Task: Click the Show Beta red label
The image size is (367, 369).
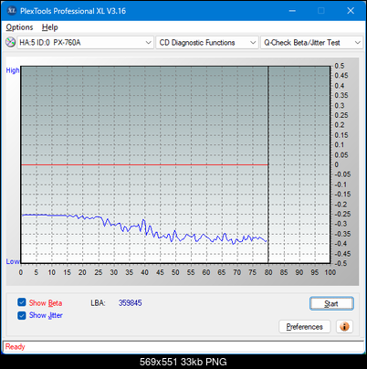Action: pos(46,303)
